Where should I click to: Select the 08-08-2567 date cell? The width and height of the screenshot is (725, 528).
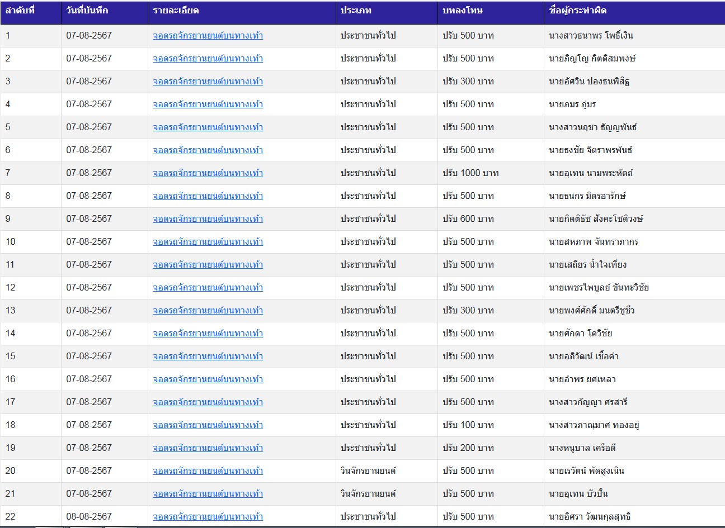click(89, 517)
